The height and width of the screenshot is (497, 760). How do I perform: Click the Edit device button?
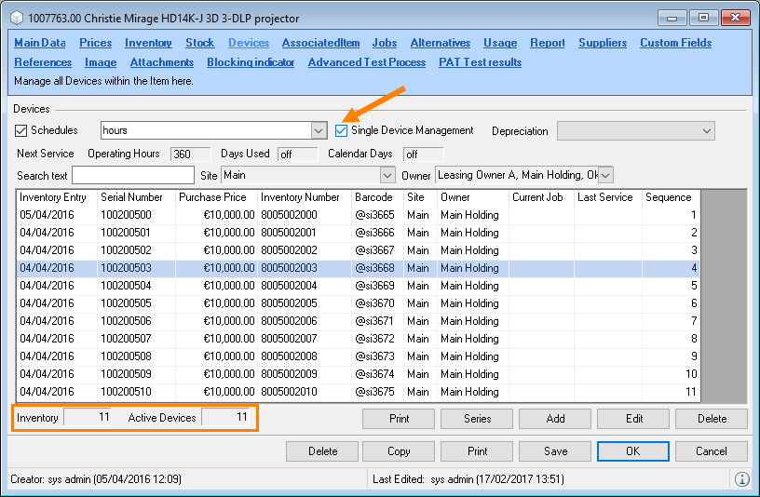coord(634,419)
